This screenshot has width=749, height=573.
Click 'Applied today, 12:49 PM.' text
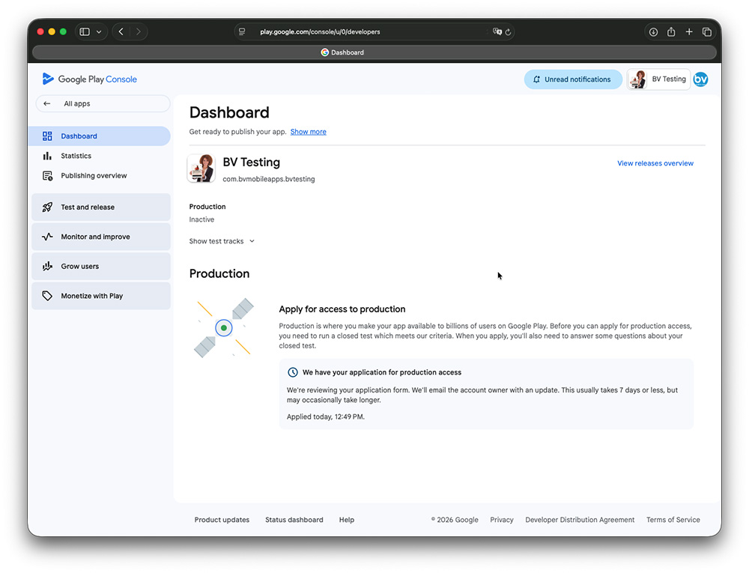pos(325,417)
